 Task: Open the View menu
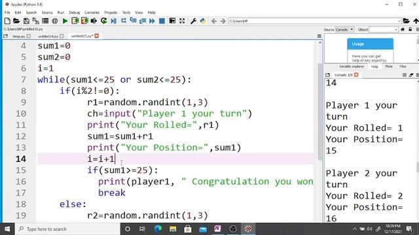[x=139, y=12]
